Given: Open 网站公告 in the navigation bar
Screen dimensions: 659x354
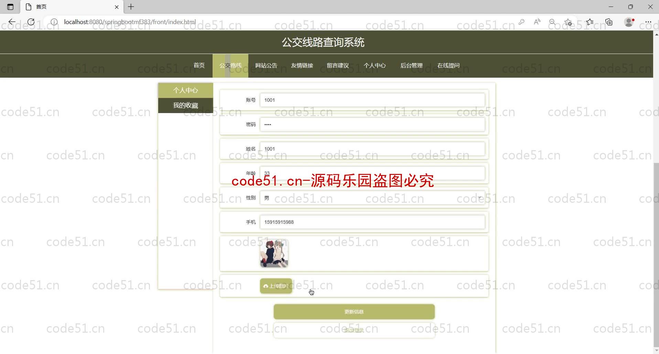Looking at the screenshot, I should click(266, 65).
